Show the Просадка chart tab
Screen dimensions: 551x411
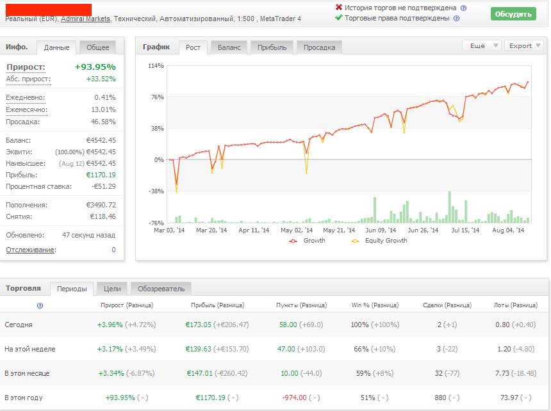click(x=319, y=47)
